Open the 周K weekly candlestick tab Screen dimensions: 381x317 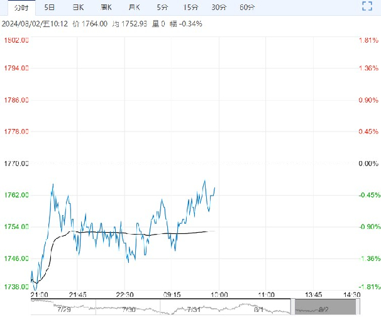click(106, 8)
